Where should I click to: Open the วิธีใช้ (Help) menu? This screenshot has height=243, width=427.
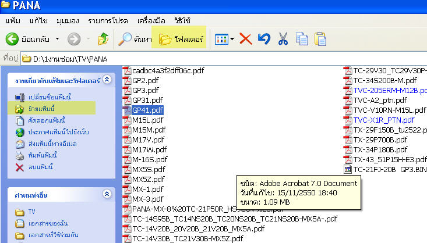[x=182, y=21]
